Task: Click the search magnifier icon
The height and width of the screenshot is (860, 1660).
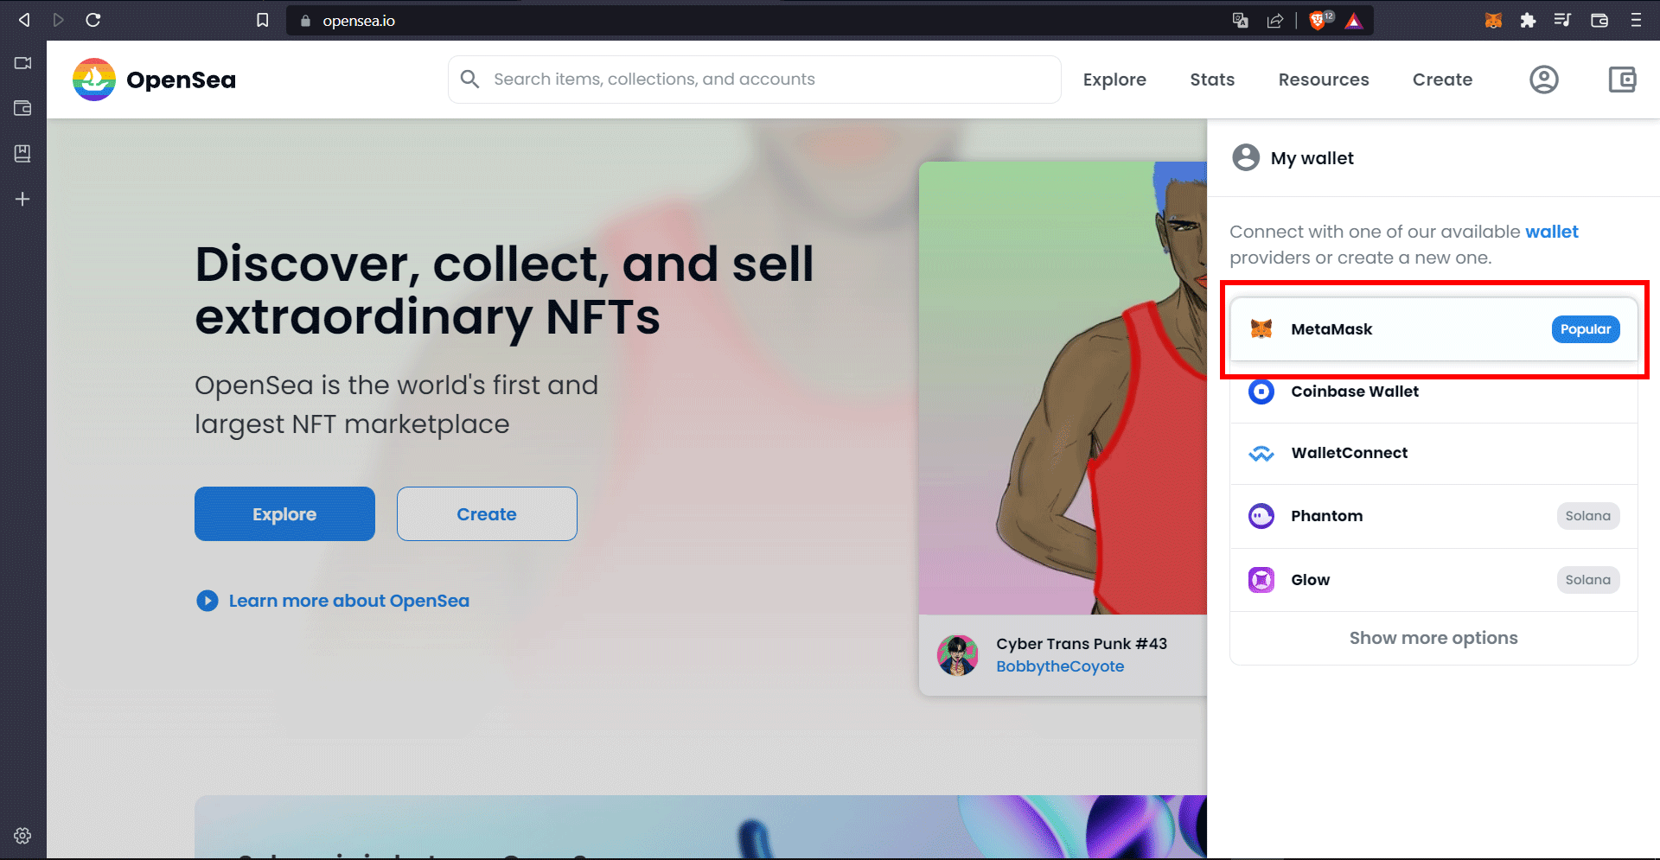Action: [x=469, y=80]
